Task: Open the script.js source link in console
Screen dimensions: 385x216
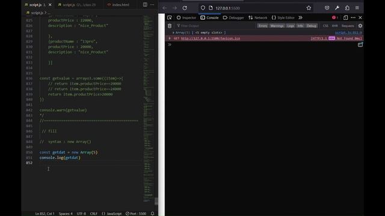Action: [x=348, y=32]
